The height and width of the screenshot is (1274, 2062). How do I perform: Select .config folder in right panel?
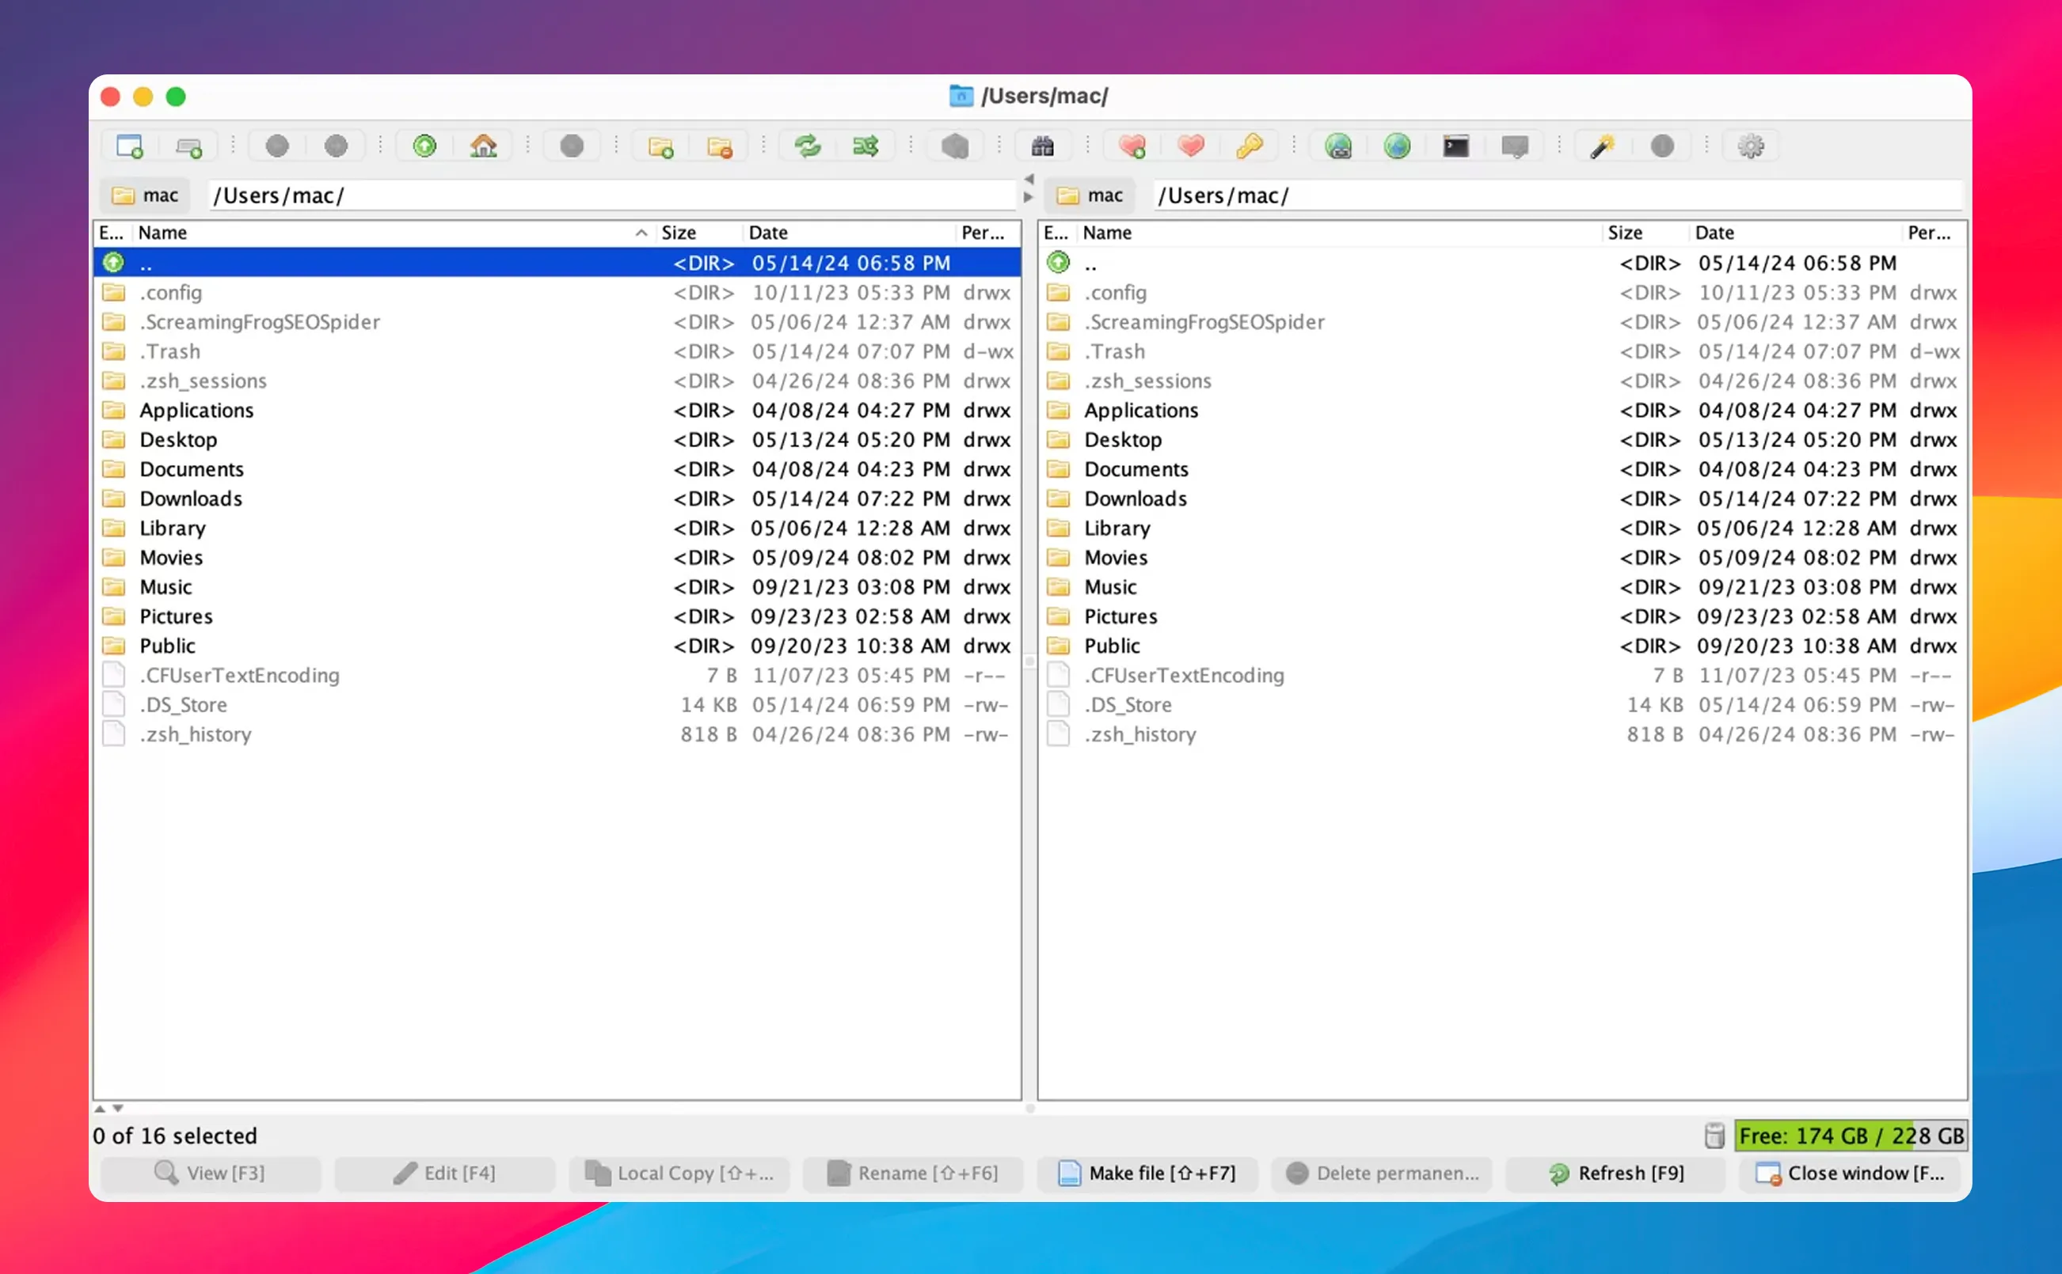(1503, 292)
